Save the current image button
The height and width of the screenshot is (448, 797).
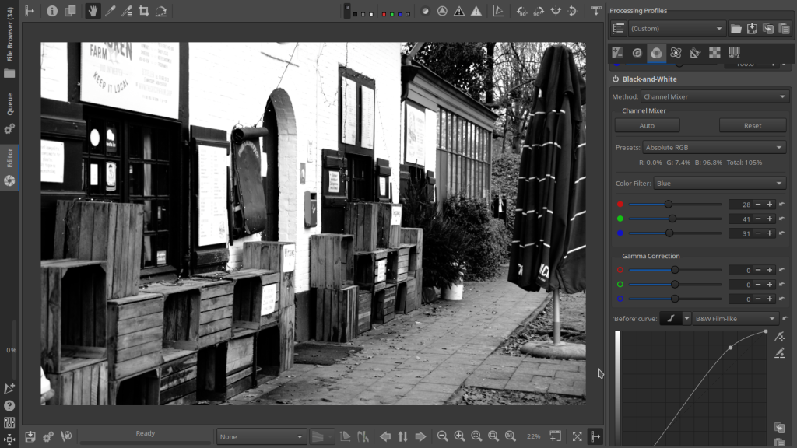tap(30, 436)
